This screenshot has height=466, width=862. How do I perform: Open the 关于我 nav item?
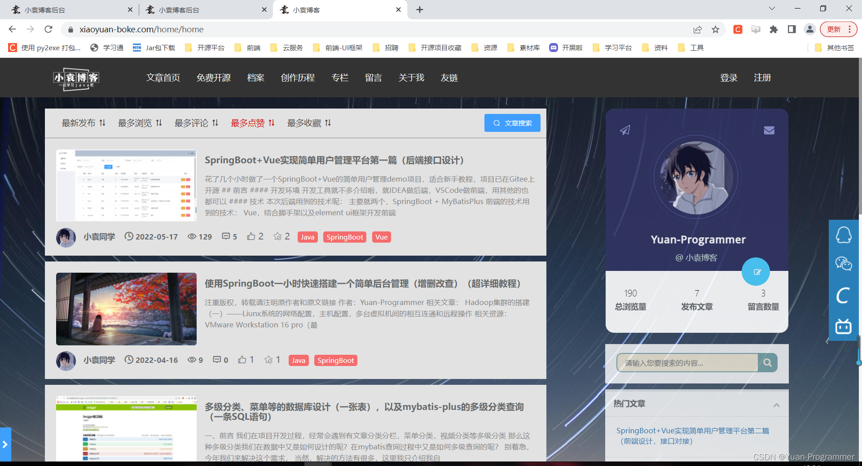pyautogui.click(x=411, y=78)
